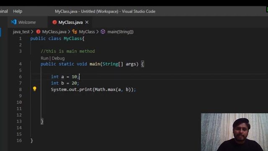This screenshot has height=151, width=268.
Task: Click line number 4 in gutter
Action: tap(21, 64)
